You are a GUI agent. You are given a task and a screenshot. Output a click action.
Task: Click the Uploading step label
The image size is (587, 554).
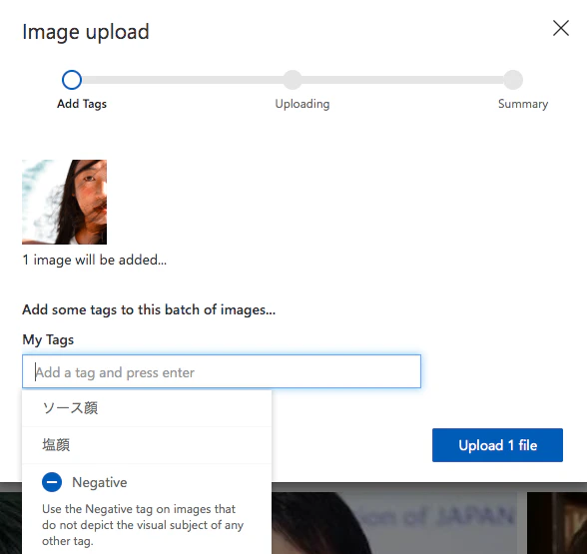[302, 104]
